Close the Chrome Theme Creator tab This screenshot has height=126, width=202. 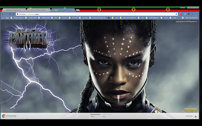point(49,10)
